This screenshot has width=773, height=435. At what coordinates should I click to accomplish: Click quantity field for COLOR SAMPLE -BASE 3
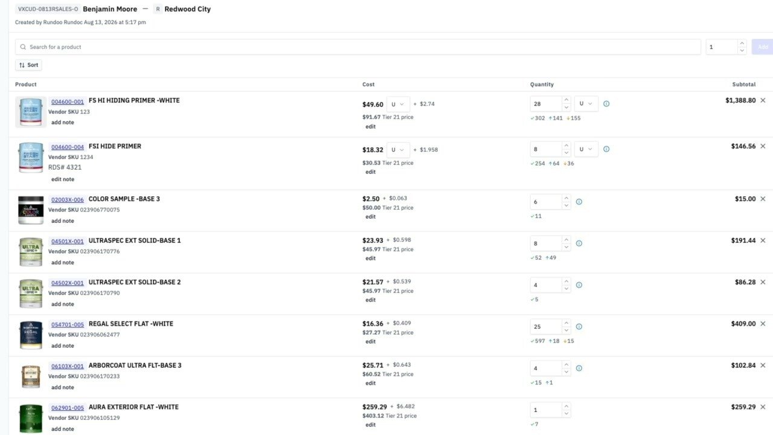pos(546,202)
